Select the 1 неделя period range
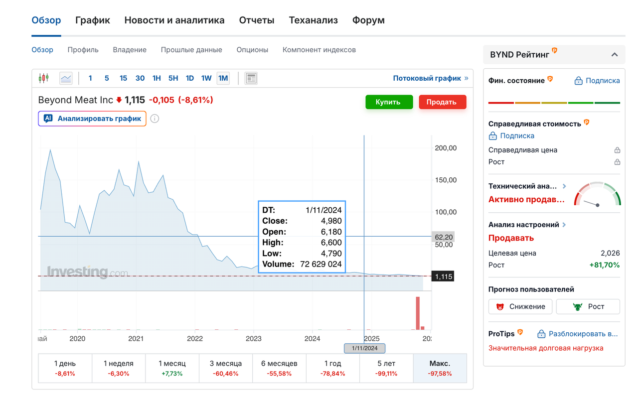 (119, 368)
